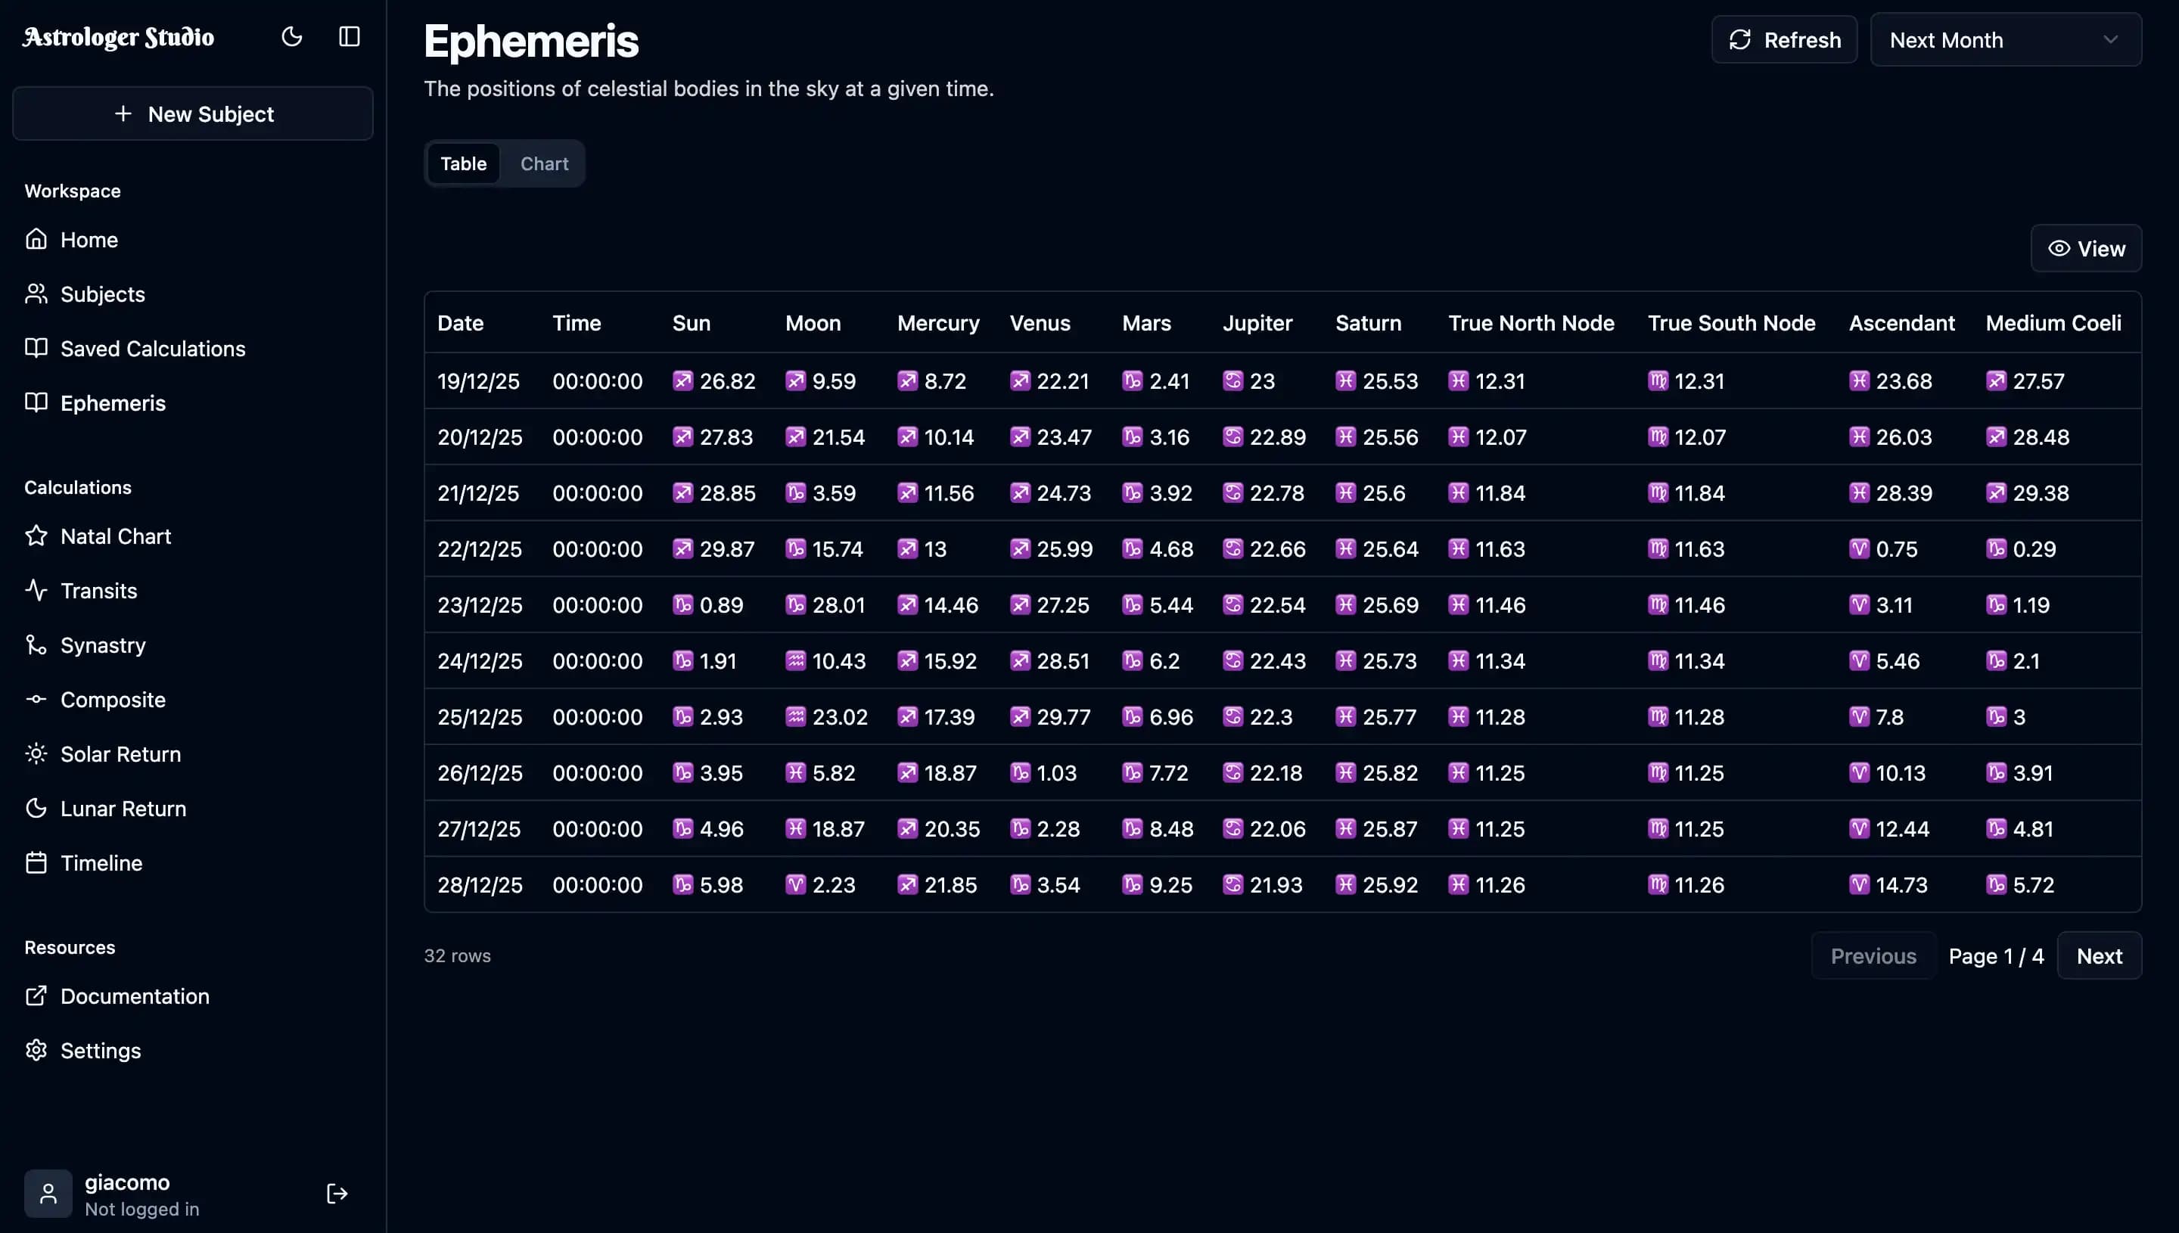Create a New Subject

pyautogui.click(x=192, y=113)
